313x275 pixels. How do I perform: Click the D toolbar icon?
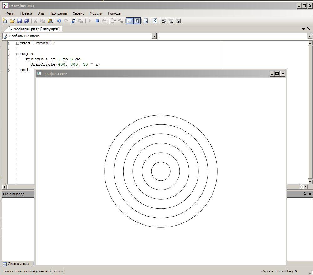164,21
